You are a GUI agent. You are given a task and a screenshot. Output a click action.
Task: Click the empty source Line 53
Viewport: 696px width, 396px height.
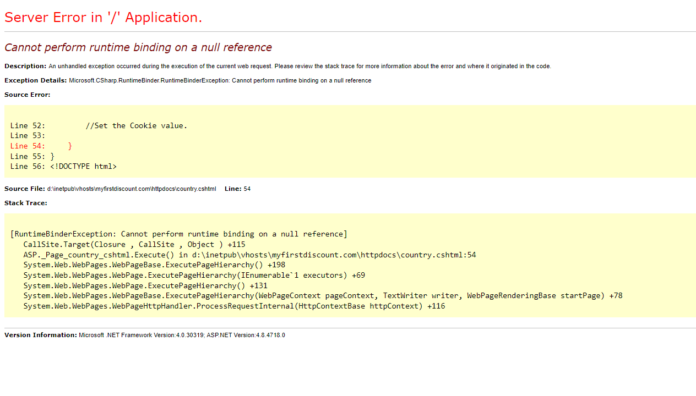(28, 135)
